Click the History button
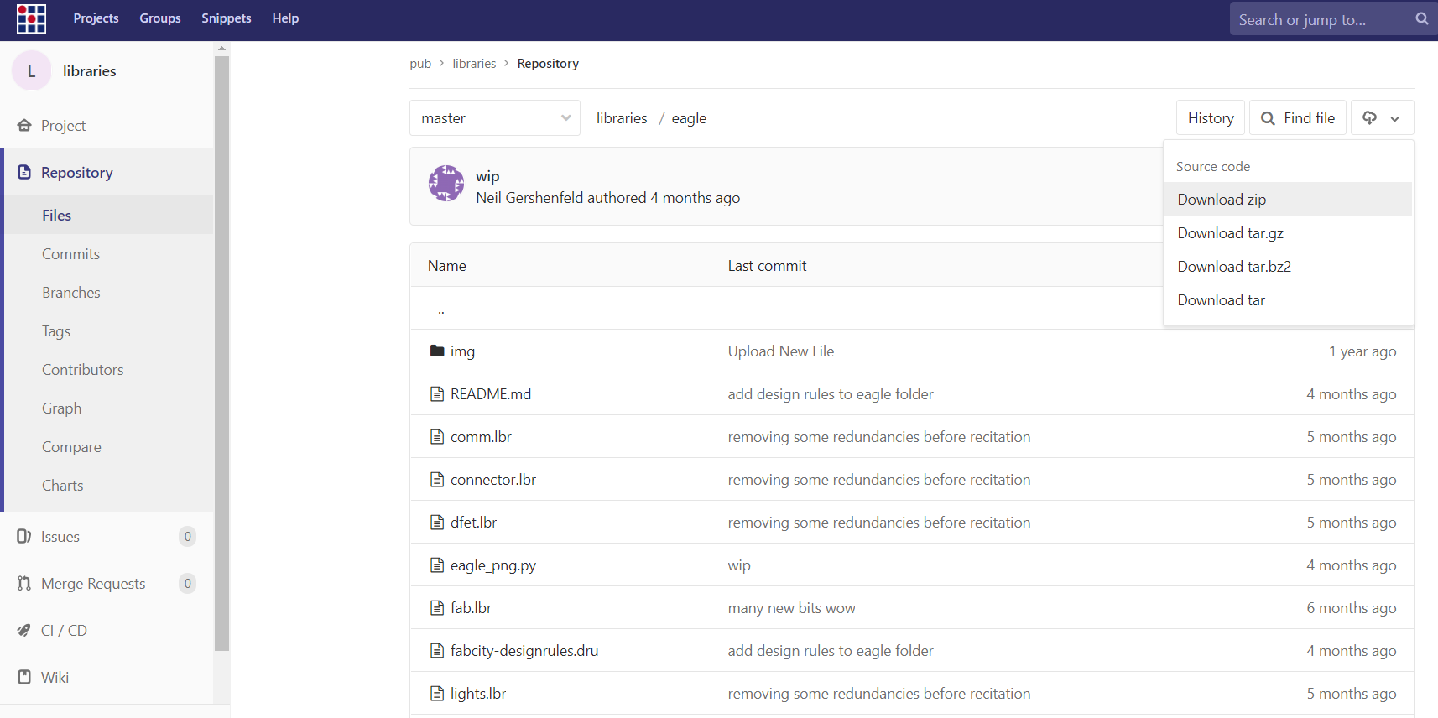Image resolution: width=1438 pixels, height=718 pixels. (x=1210, y=118)
